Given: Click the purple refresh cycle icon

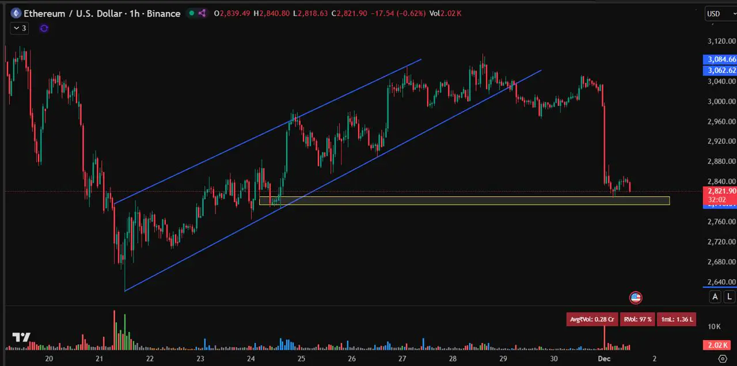Looking at the screenshot, I should [x=44, y=28].
